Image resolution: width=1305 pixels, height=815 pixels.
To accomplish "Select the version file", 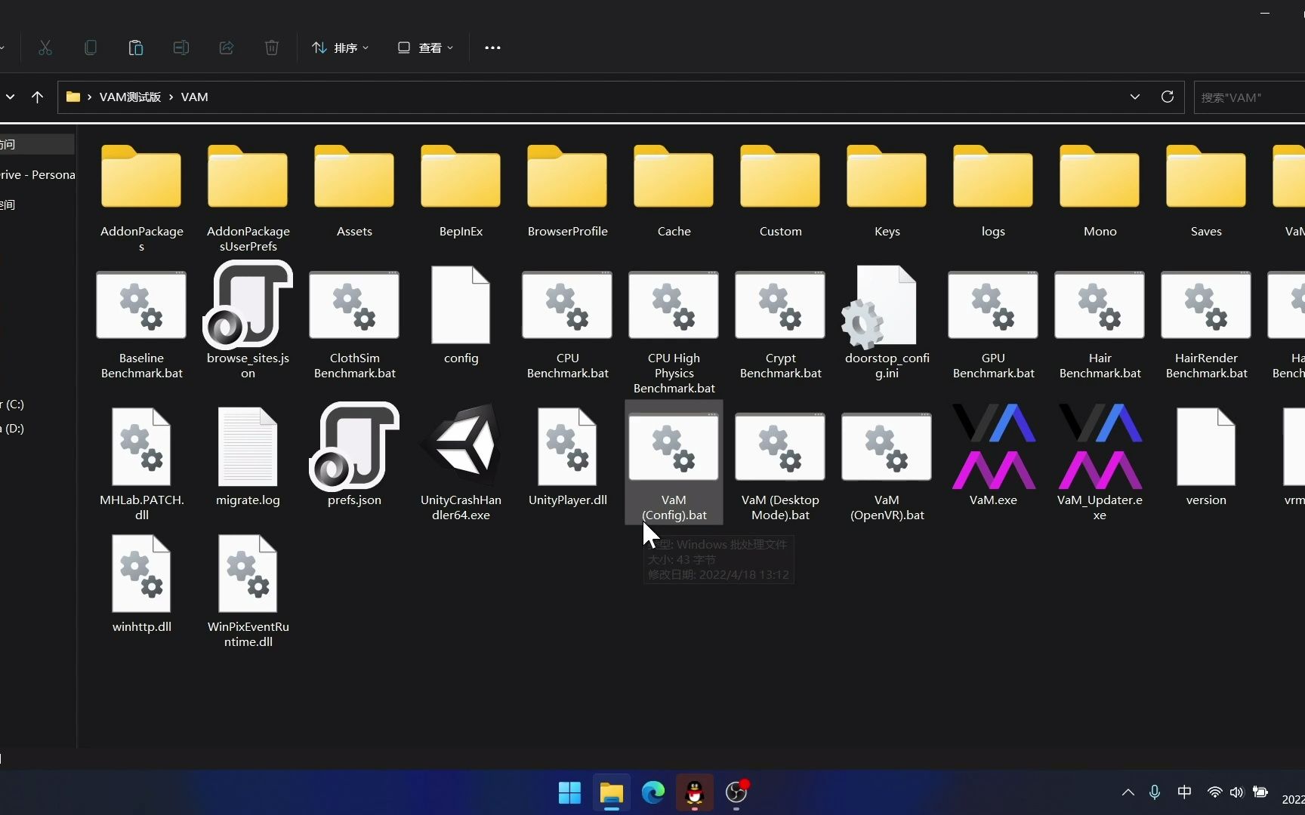I will click(1206, 456).
